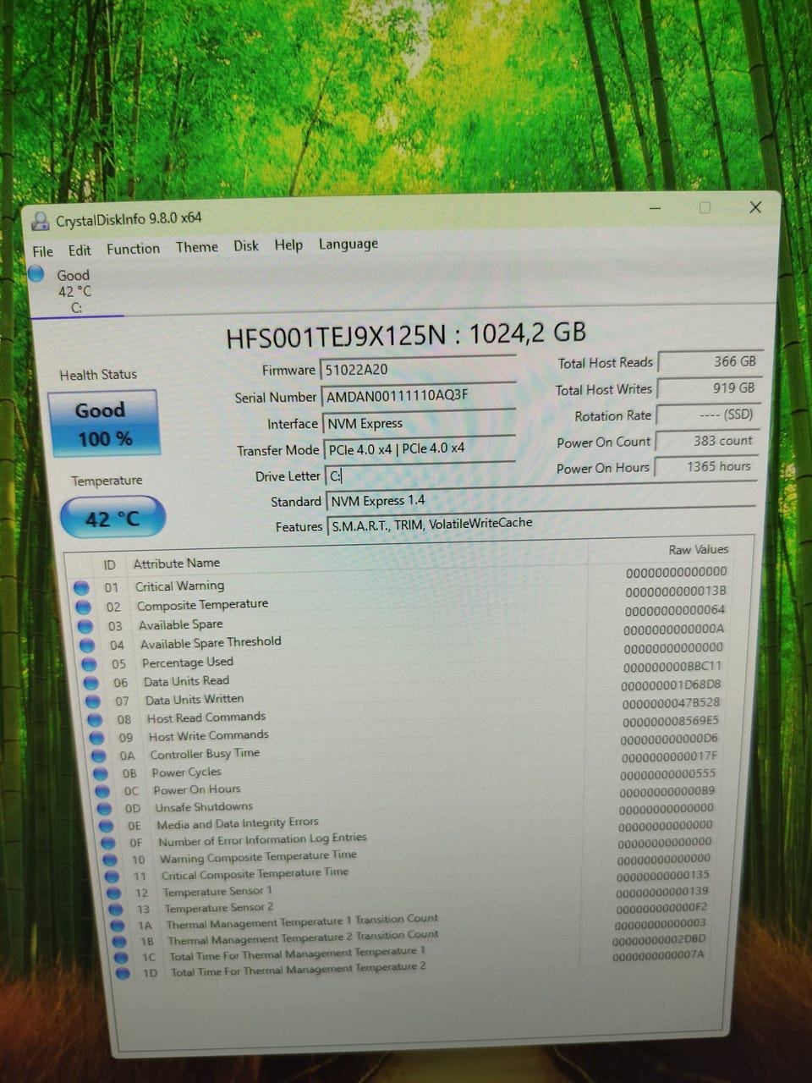Viewport: 812px width, 1083px height.
Task: Click the Power On Count value 383 count
Action: [x=707, y=441]
